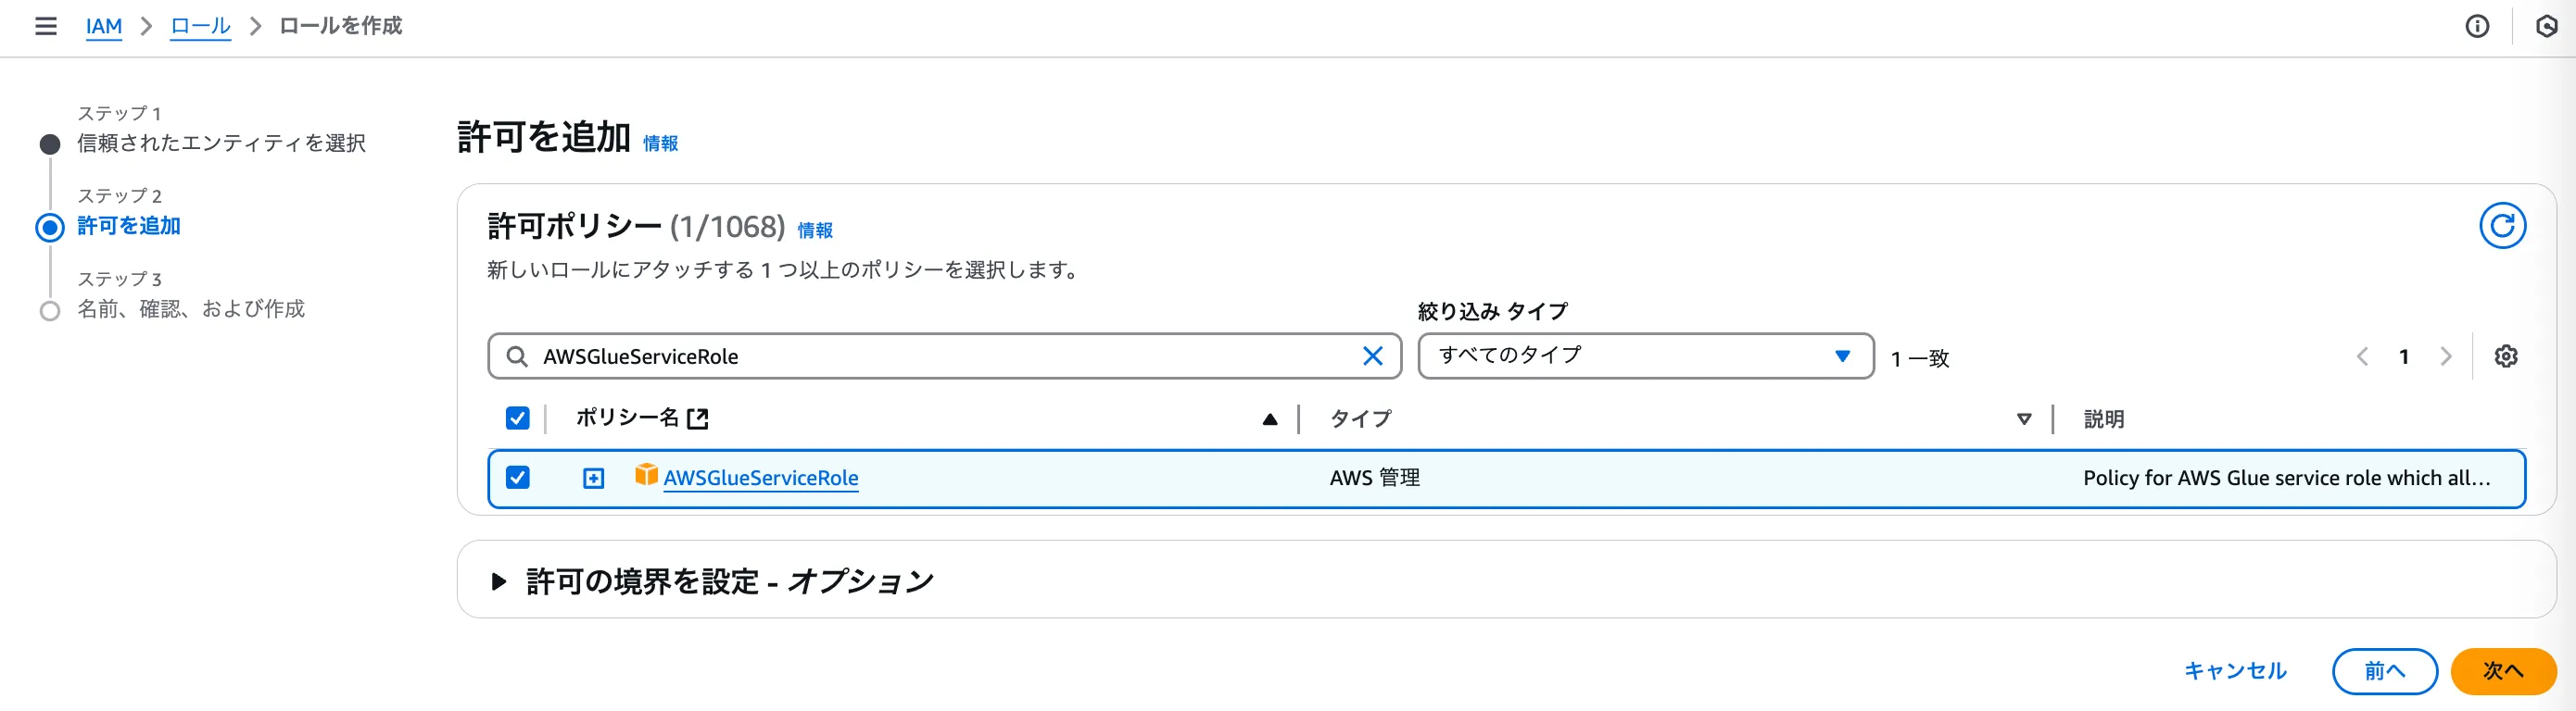Sort by タイプ column arrow
Image resolution: width=2576 pixels, height=711 pixels.
tap(2023, 419)
